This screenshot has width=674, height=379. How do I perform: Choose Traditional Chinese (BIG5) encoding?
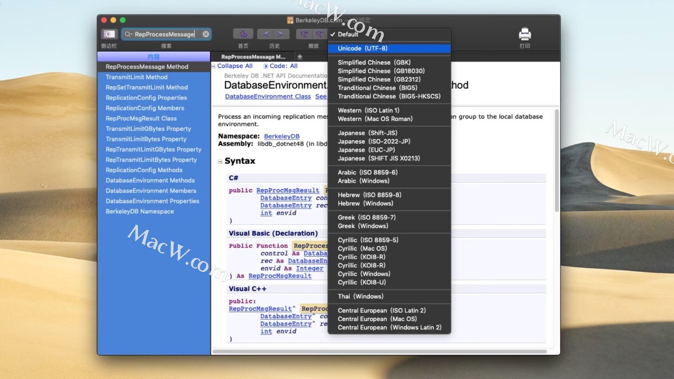click(389, 88)
